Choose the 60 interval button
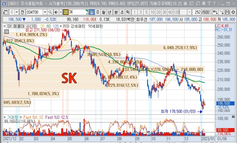237x143 pixels. pyautogui.click(x=170, y=12)
